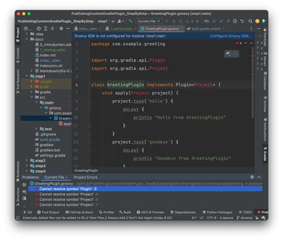This screenshot has height=240, width=283.
Task: Open the Commit tool window
Action: click(x=18, y=56)
